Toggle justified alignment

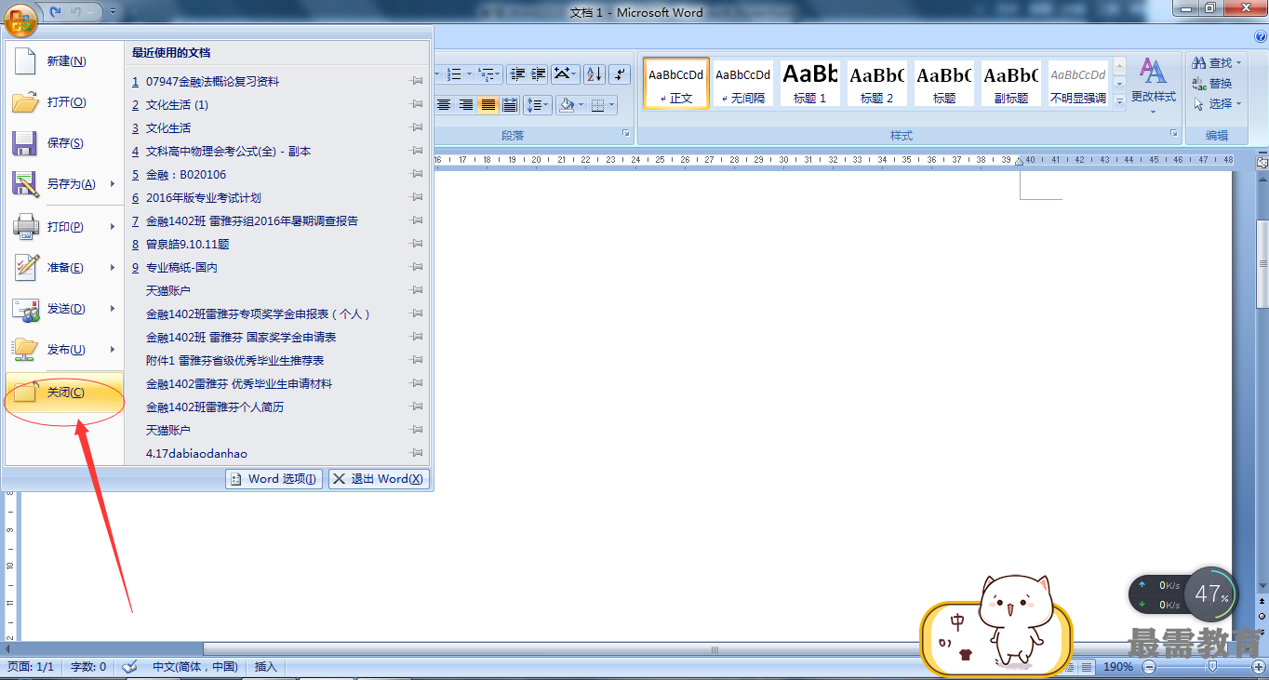pos(488,104)
